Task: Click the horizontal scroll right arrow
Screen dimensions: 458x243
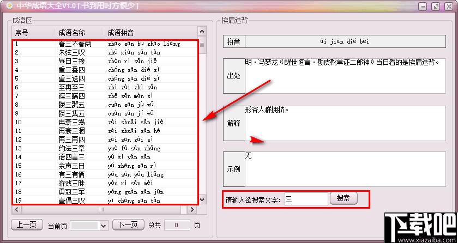Action: point(192,209)
